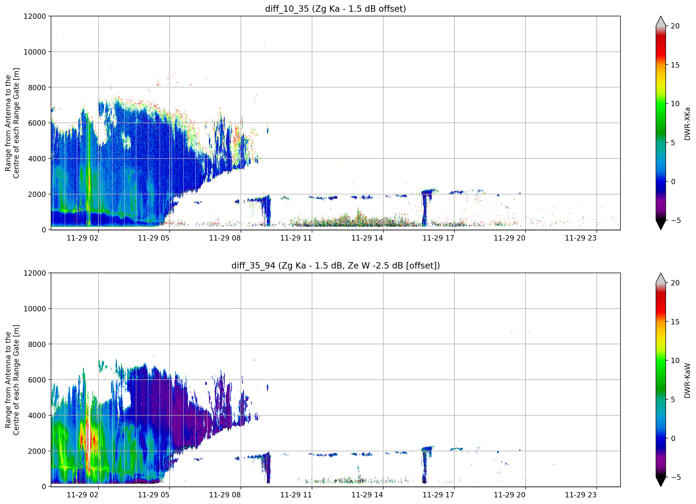Select "11-29 14" x-tick under the diff_35_94 plot
This screenshot has width=696, height=504.
[367, 495]
